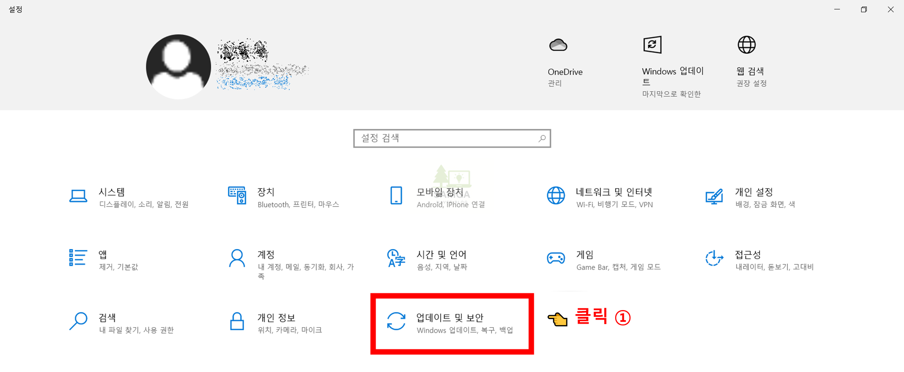Click '내 계정, 메일, 동기화' description
The height and width of the screenshot is (372, 904).
pyautogui.click(x=306, y=271)
